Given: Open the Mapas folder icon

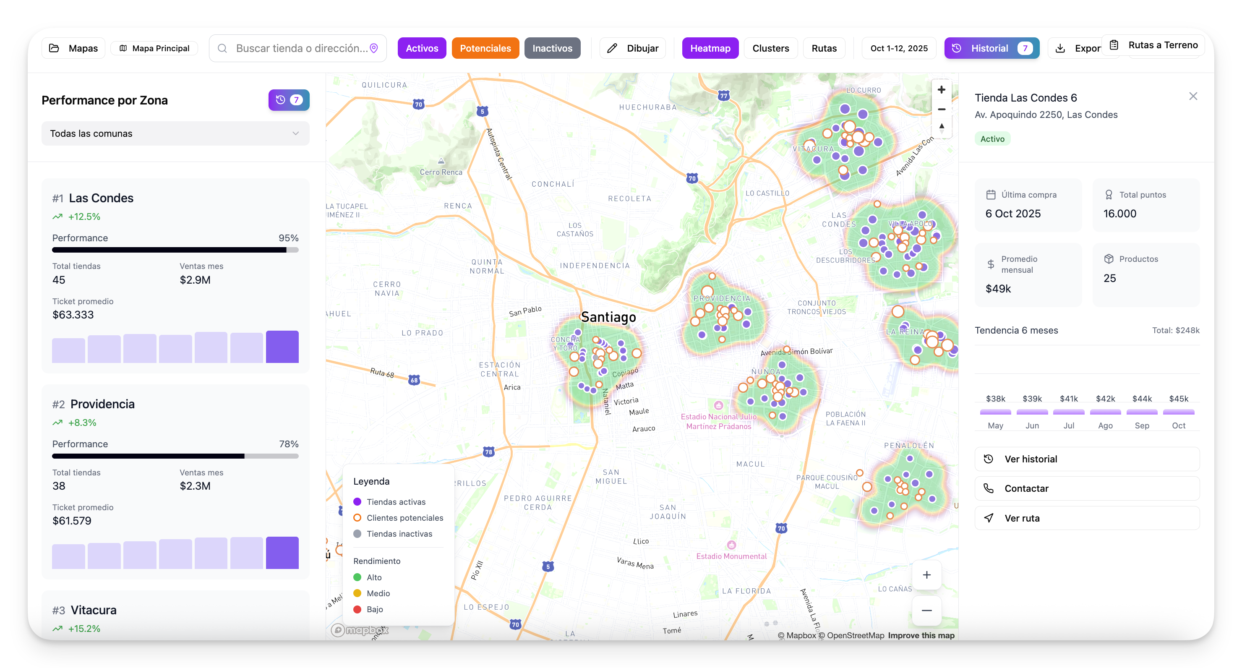Looking at the screenshot, I should pyautogui.click(x=55, y=48).
